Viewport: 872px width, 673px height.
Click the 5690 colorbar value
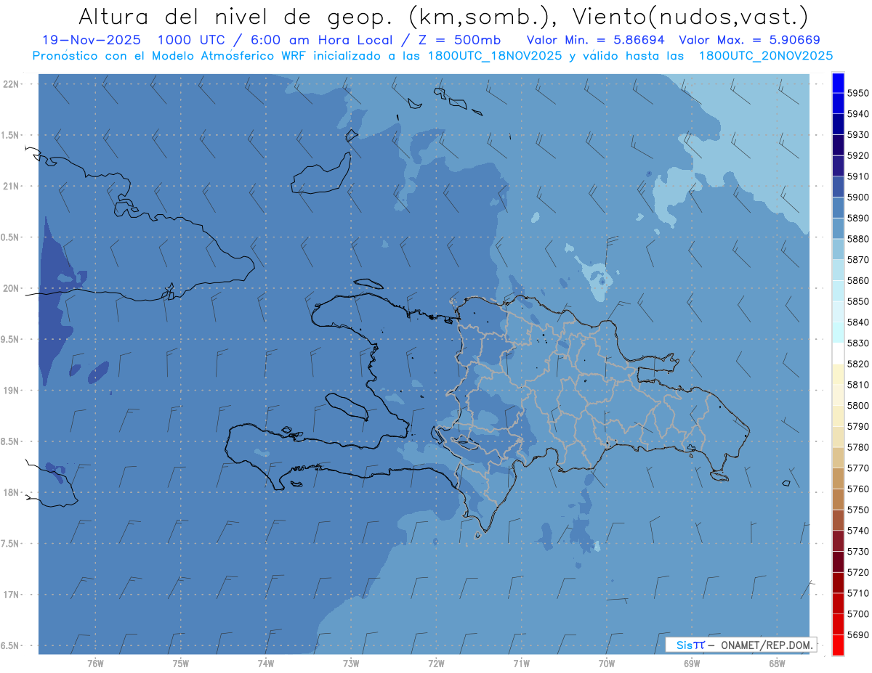click(858, 635)
